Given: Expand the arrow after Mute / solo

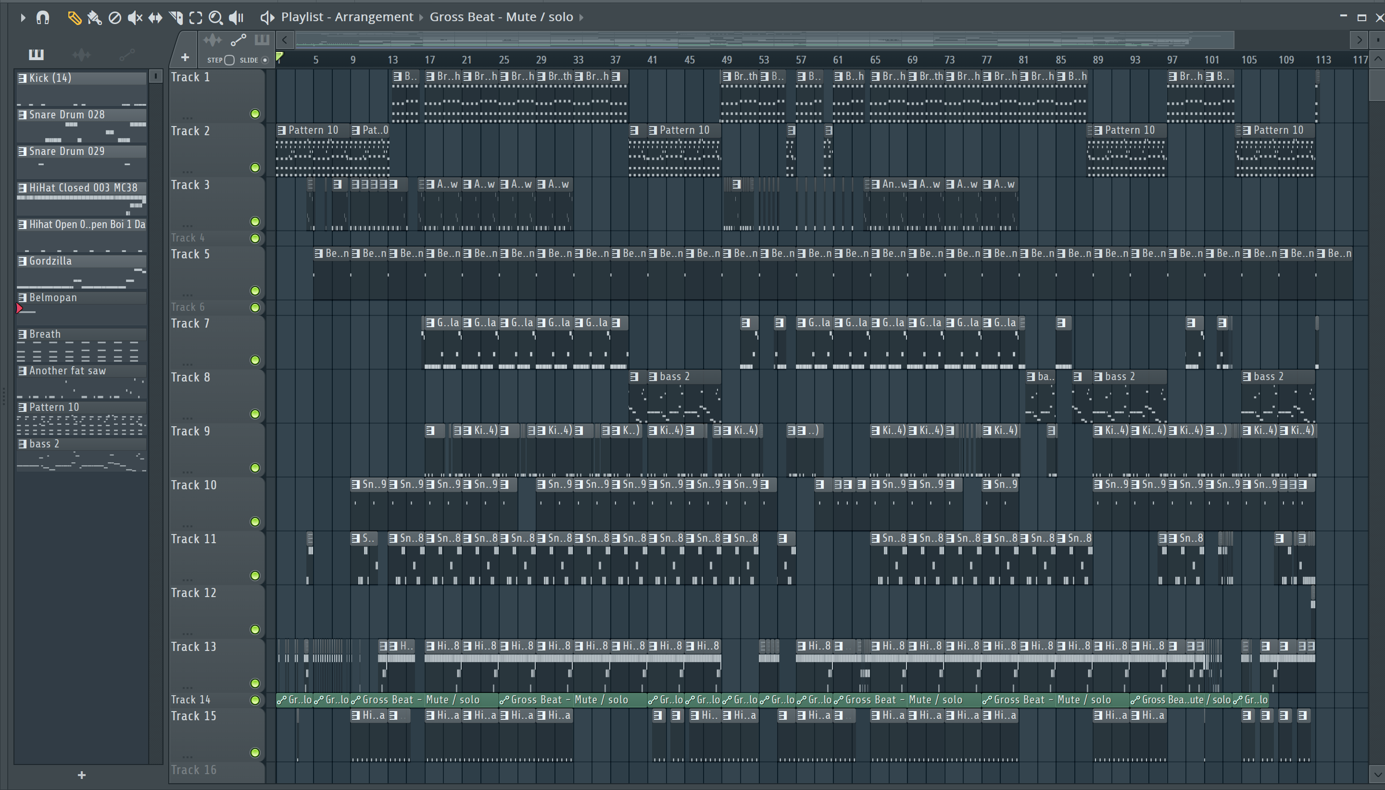Looking at the screenshot, I should pyautogui.click(x=581, y=17).
